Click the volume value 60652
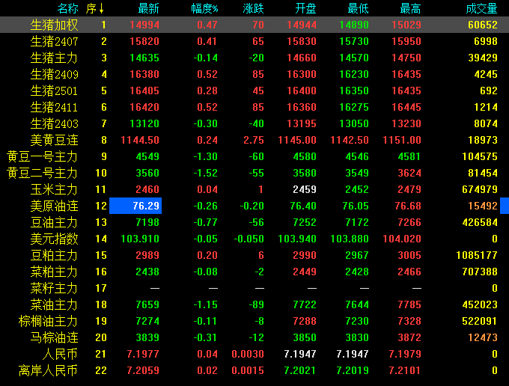The image size is (509, 386). coord(483,25)
